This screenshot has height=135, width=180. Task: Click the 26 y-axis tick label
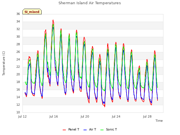pyautogui.click(x=18, y=52)
